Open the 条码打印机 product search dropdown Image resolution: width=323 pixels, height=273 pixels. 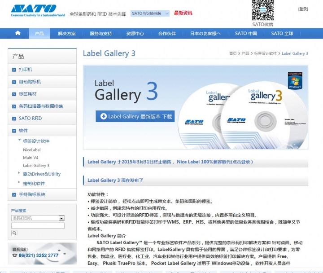[x=61, y=218]
